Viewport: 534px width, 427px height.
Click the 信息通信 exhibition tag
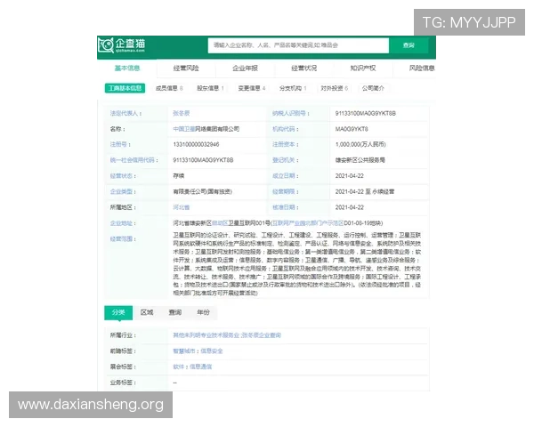(x=200, y=367)
